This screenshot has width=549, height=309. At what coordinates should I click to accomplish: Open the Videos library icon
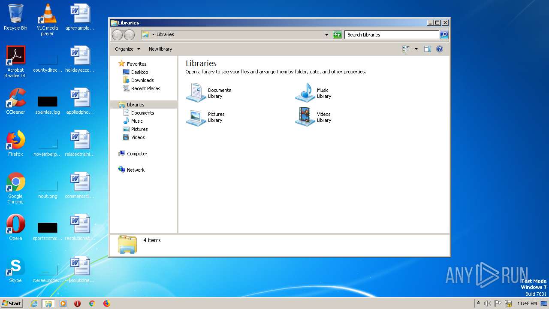(x=305, y=117)
